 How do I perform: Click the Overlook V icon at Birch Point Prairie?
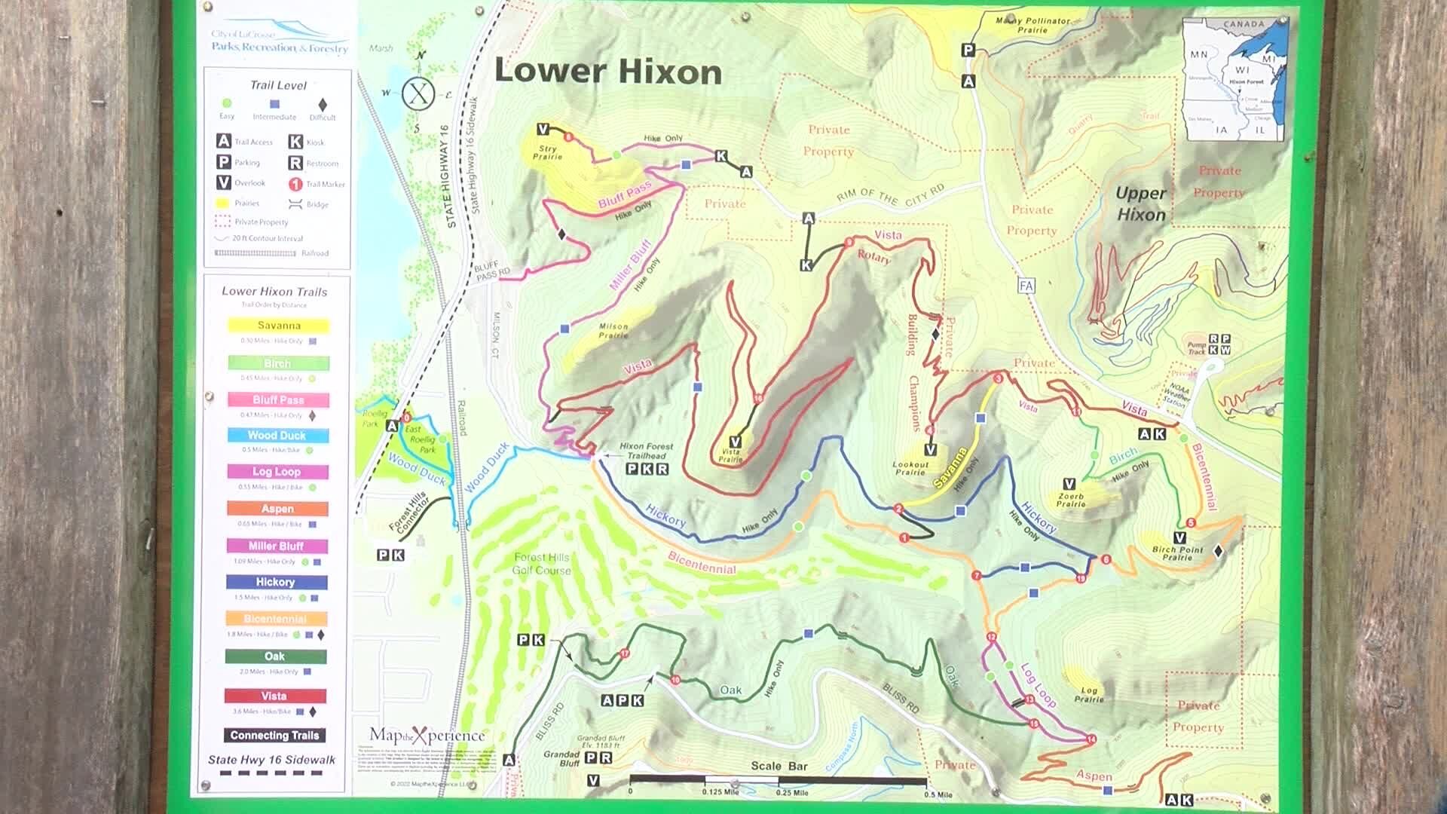point(1179,537)
